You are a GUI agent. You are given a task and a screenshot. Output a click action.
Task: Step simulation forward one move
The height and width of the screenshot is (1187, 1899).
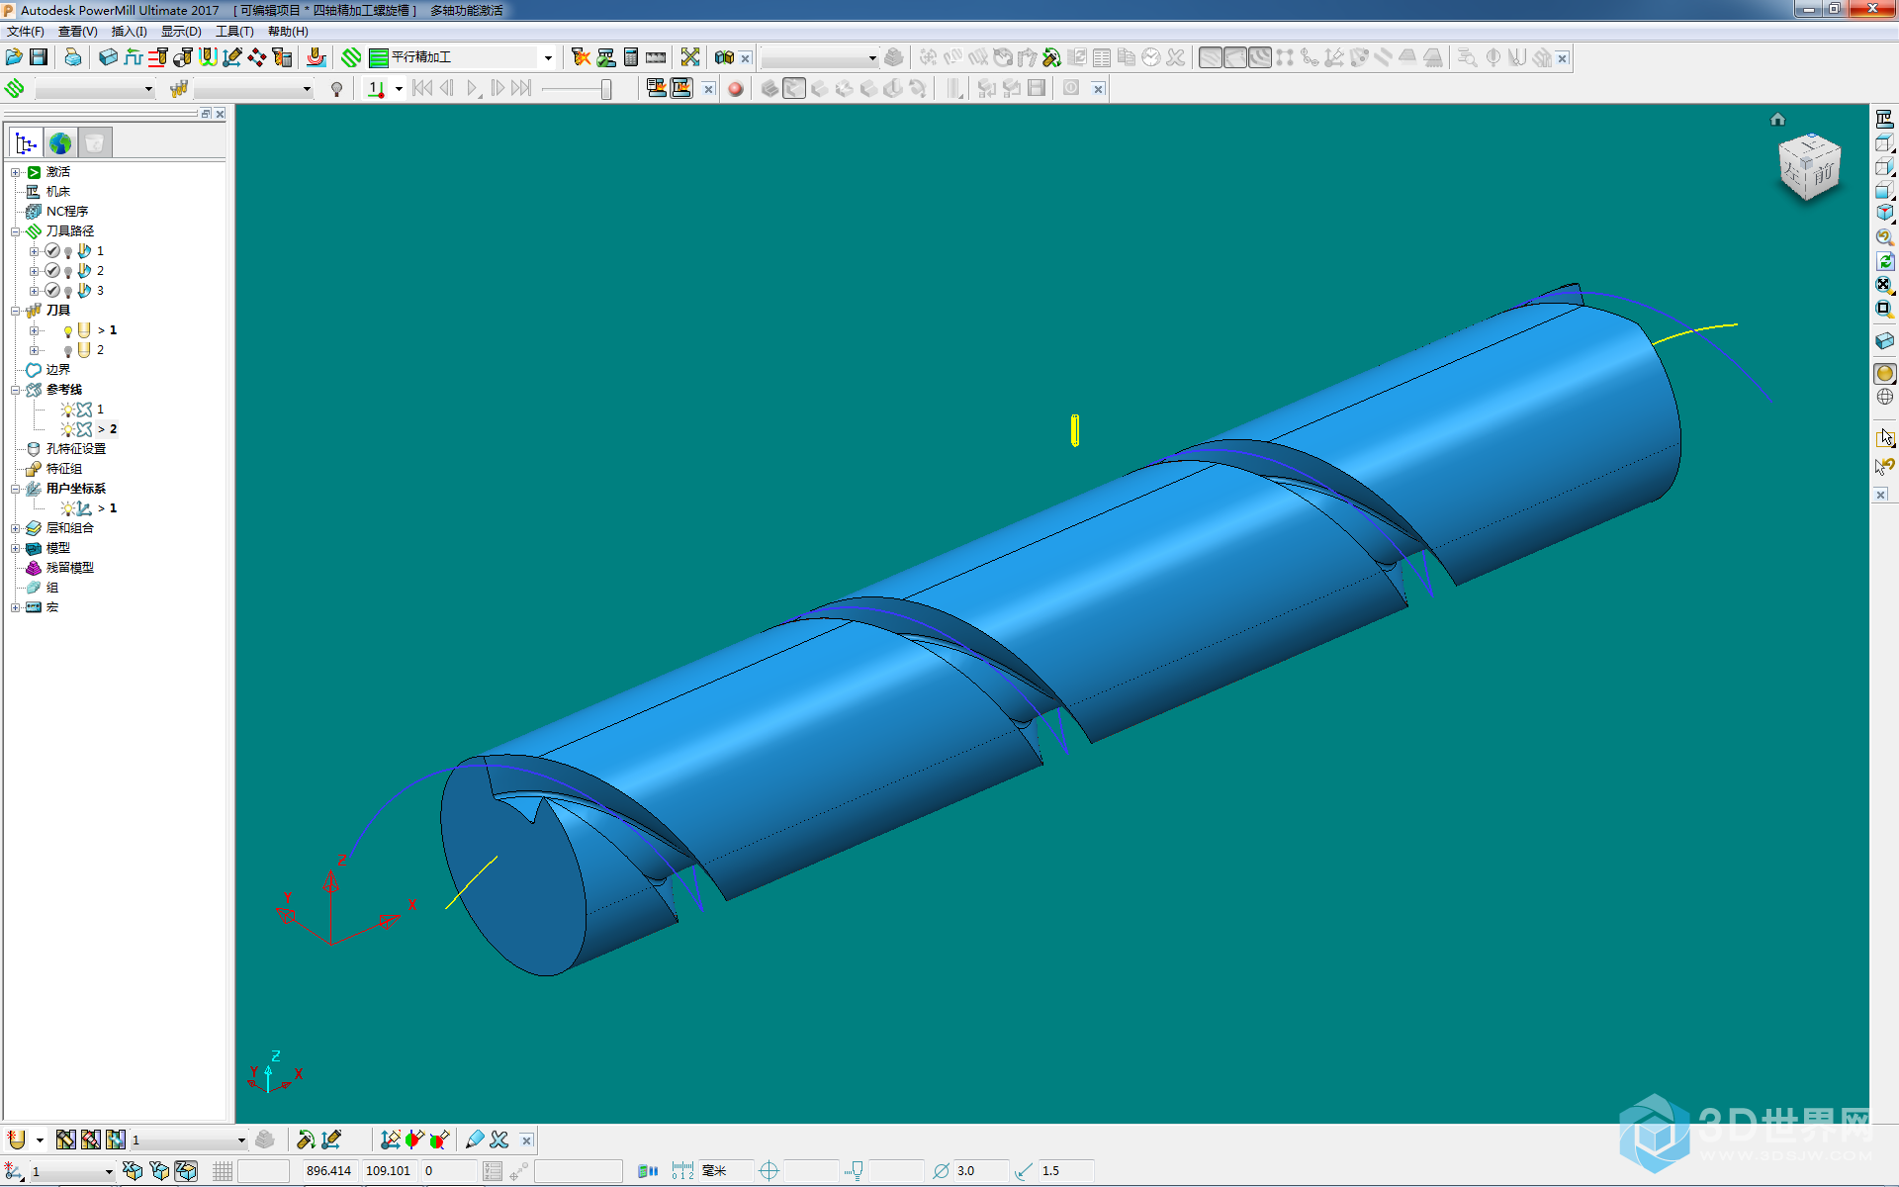(497, 89)
